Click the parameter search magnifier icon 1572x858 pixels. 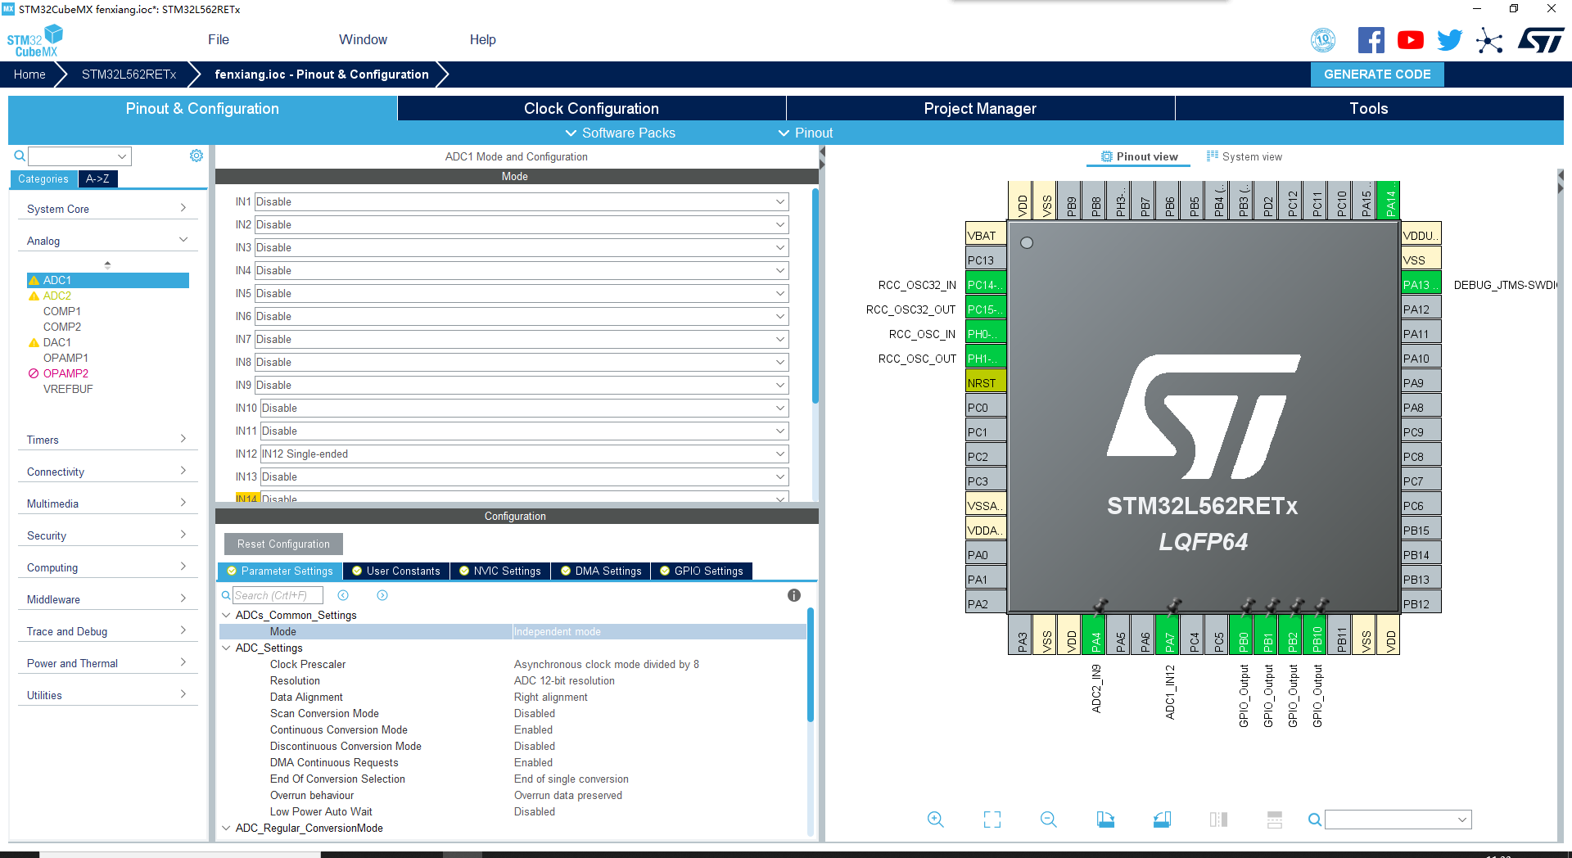coord(226,595)
